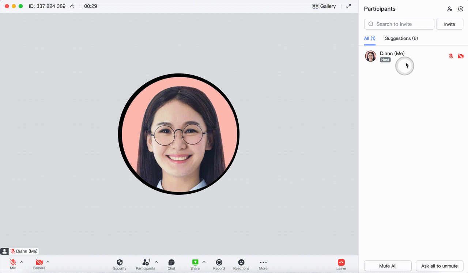Toggle the self-view thumbnail icon

pyautogui.click(x=4, y=251)
